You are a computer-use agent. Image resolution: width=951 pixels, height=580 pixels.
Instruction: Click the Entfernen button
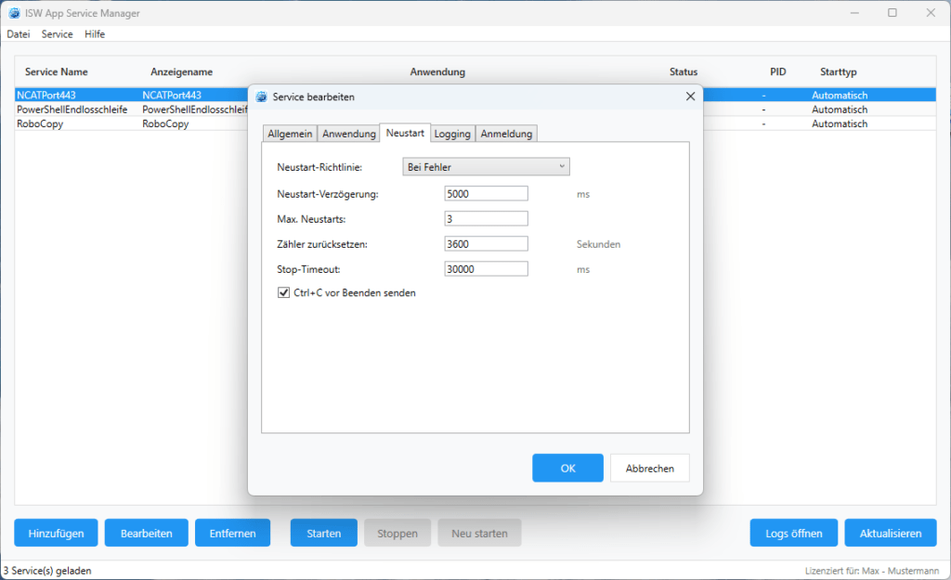[x=232, y=533]
